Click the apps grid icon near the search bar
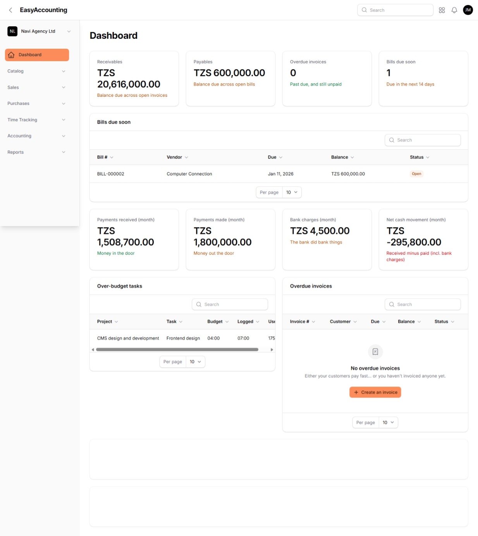The image size is (478, 536). click(x=442, y=10)
